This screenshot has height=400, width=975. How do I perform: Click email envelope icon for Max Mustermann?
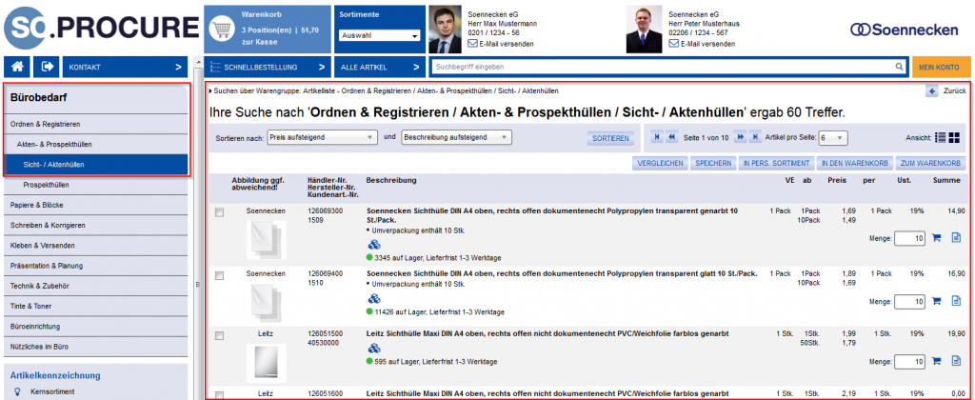pos(472,44)
